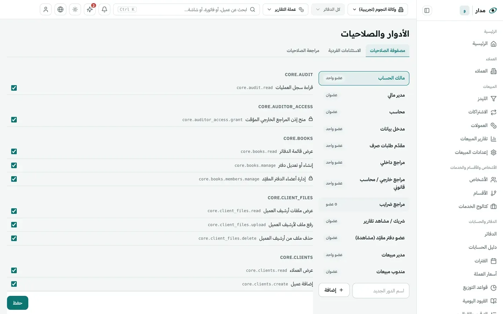The height and width of the screenshot is (314, 503).
Task: Open الأقسام departments item
Action: [485, 193]
